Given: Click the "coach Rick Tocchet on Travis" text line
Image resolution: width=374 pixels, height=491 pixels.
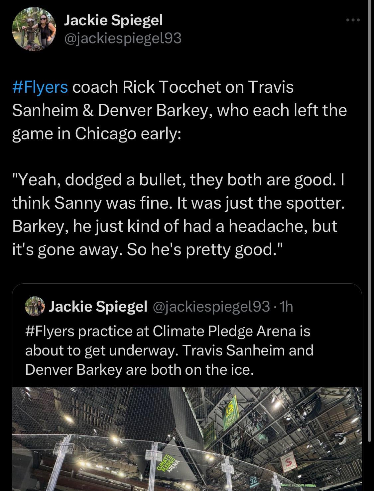Looking at the screenshot, I should [183, 87].
